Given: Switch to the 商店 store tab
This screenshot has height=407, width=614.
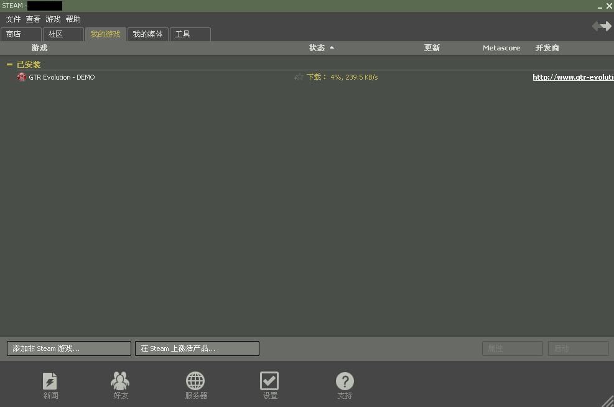Looking at the screenshot, I should point(21,34).
